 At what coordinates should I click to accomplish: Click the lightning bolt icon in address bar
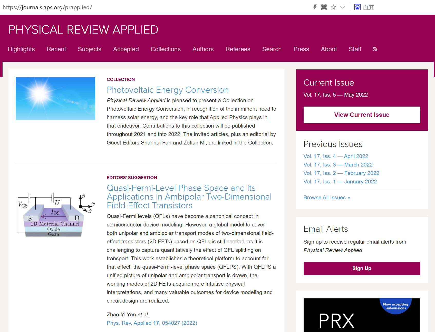click(x=315, y=7)
